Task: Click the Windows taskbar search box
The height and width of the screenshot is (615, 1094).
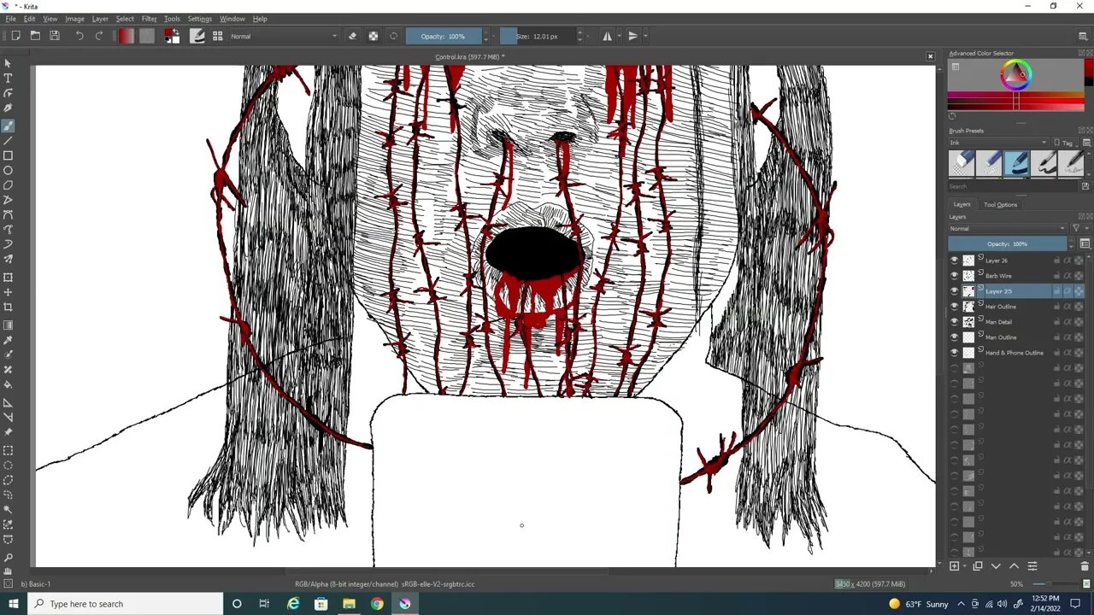Action: click(x=126, y=604)
